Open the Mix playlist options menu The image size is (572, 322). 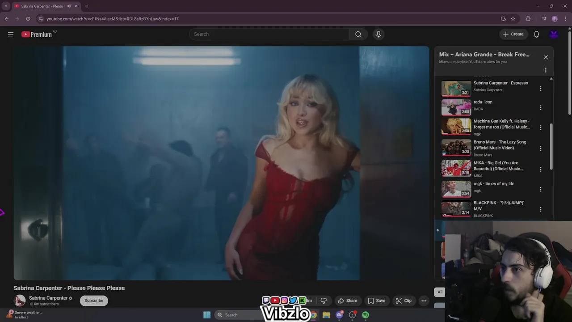click(x=546, y=70)
